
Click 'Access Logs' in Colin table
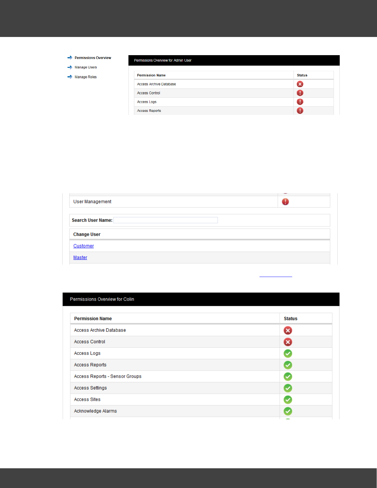[x=87, y=353]
